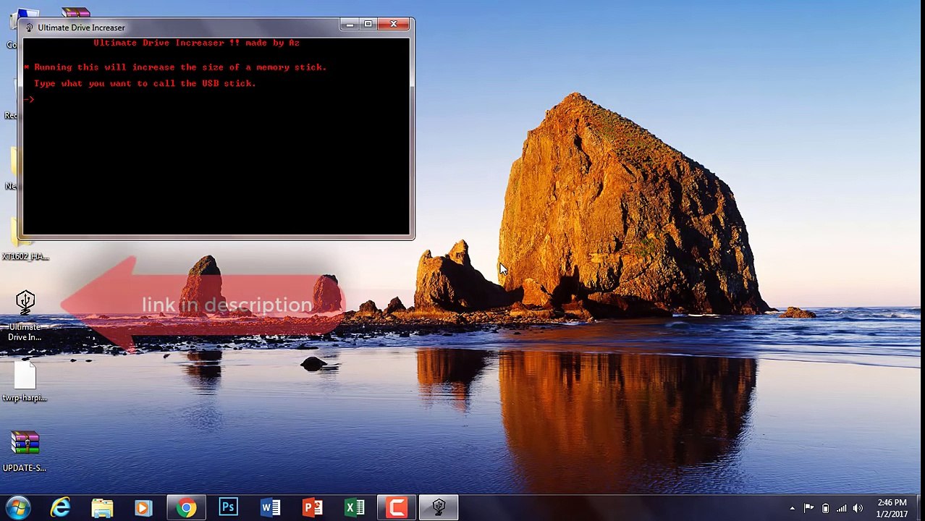Viewport: 925px width, 521px height.
Task: Open PowerPoint from the taskbar
Action: click(312, 507)
